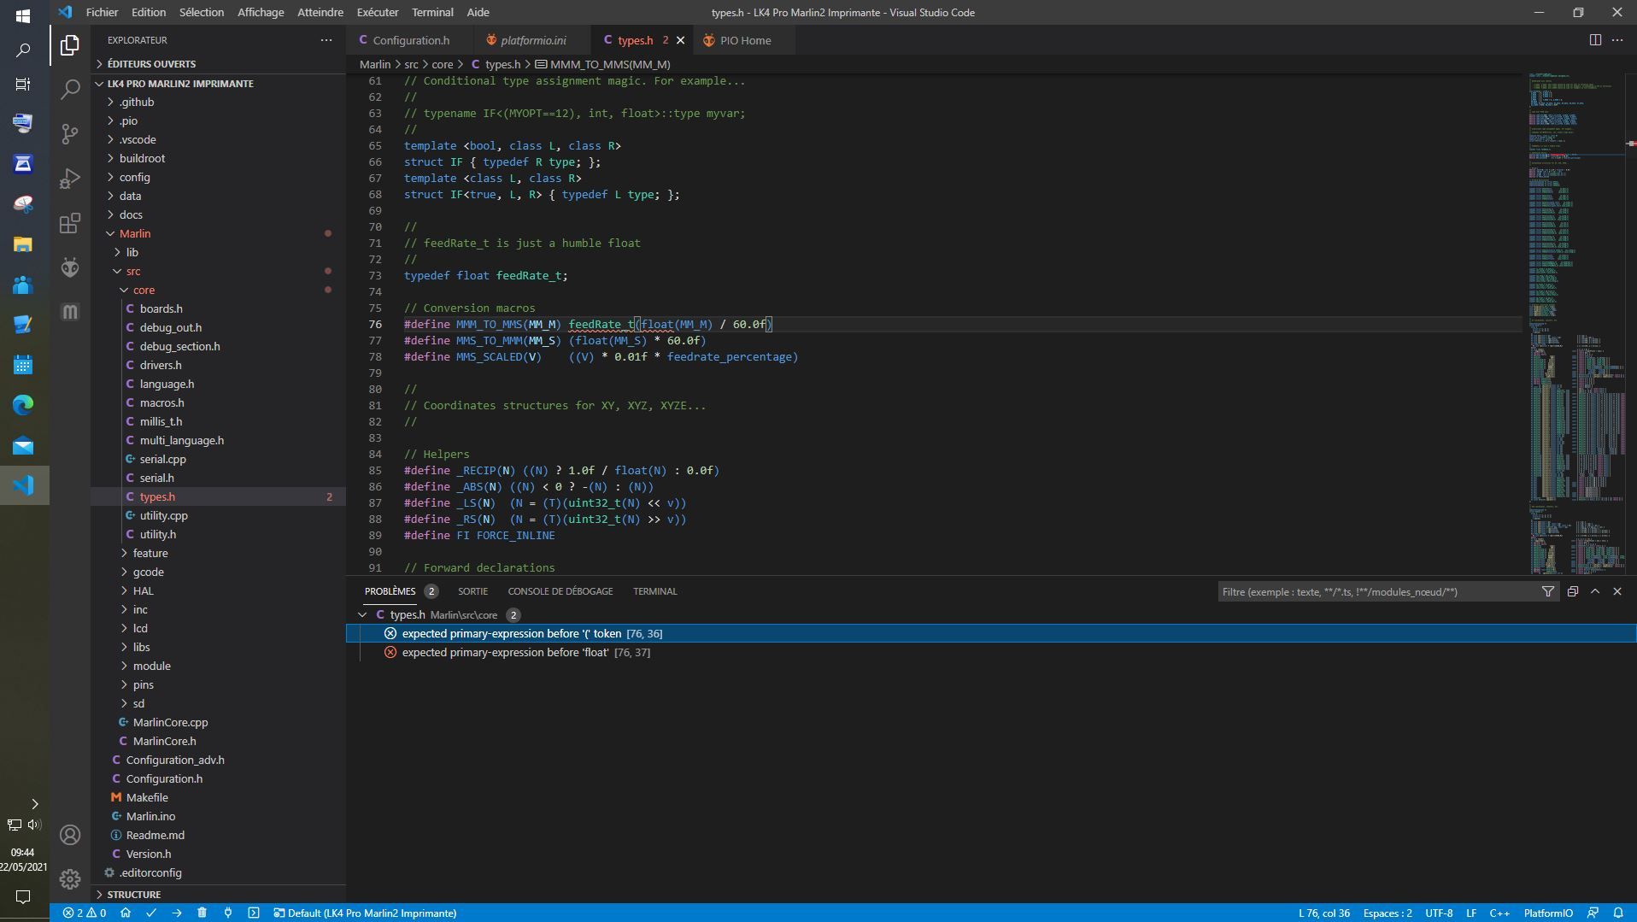Open the Source Control view
This screenshot has width=1637, height=922.
[x=70, y=133]
